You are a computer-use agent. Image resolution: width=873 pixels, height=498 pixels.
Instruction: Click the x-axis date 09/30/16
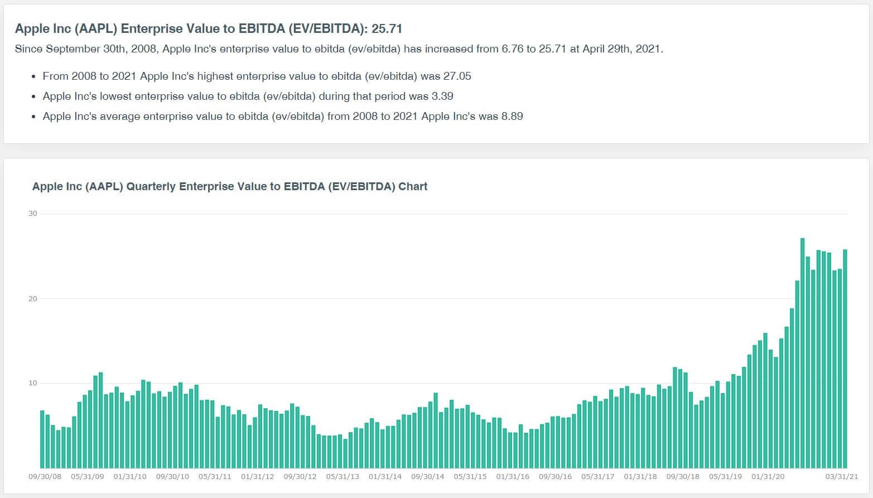click(555, 477)
